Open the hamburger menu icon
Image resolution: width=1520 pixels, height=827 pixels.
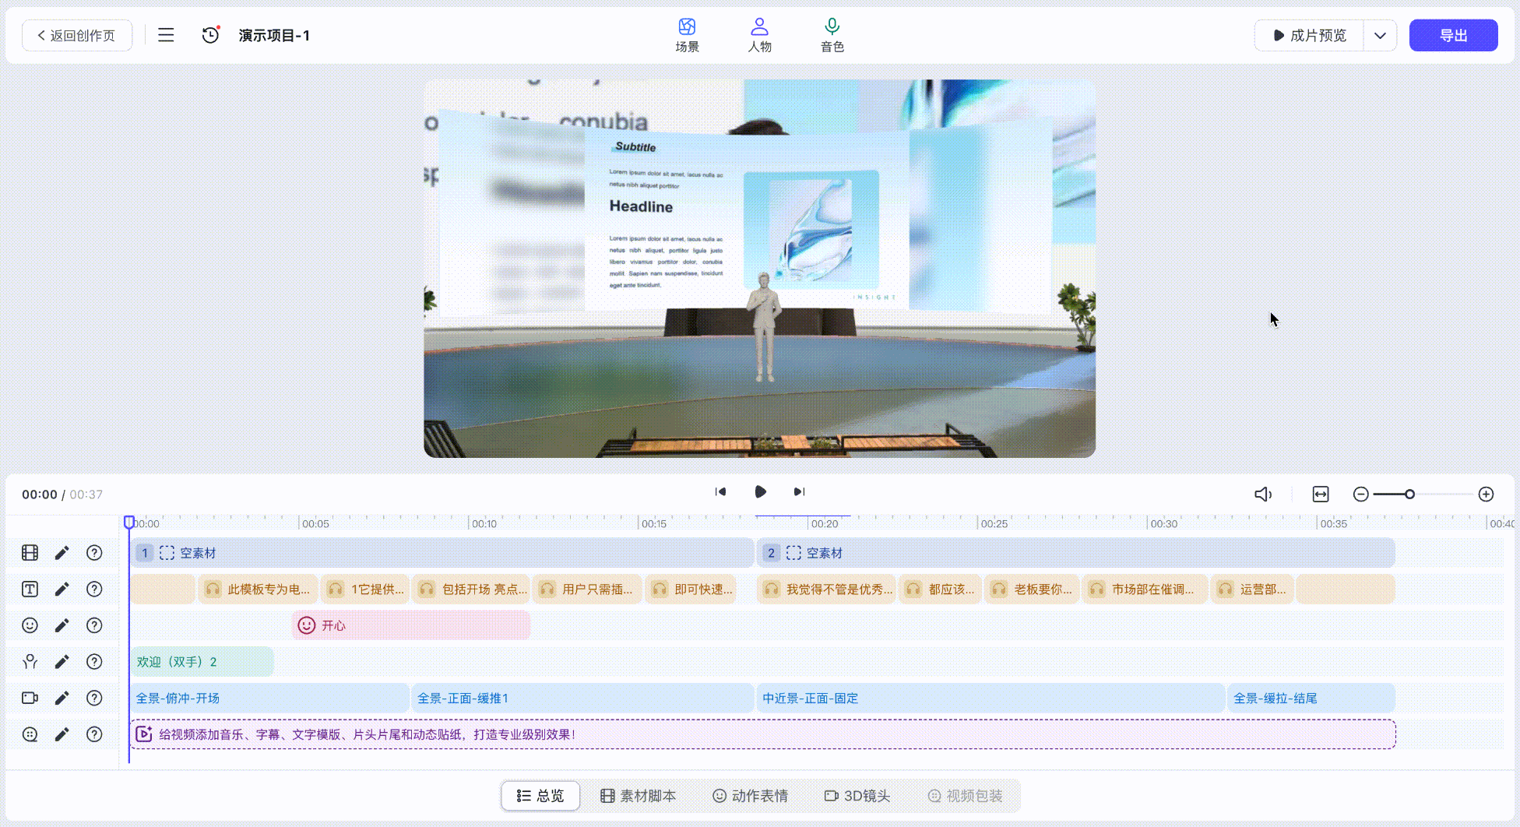pos(166,35)
